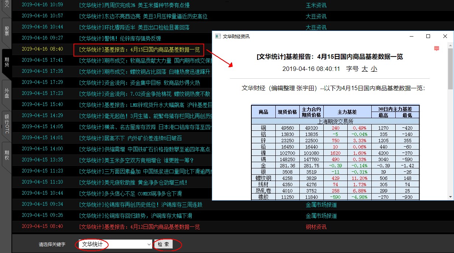Click the 文华财经资讯 window title icon
Image resolution: width=454 pixels, height=253 pixels.
point(218,36)
